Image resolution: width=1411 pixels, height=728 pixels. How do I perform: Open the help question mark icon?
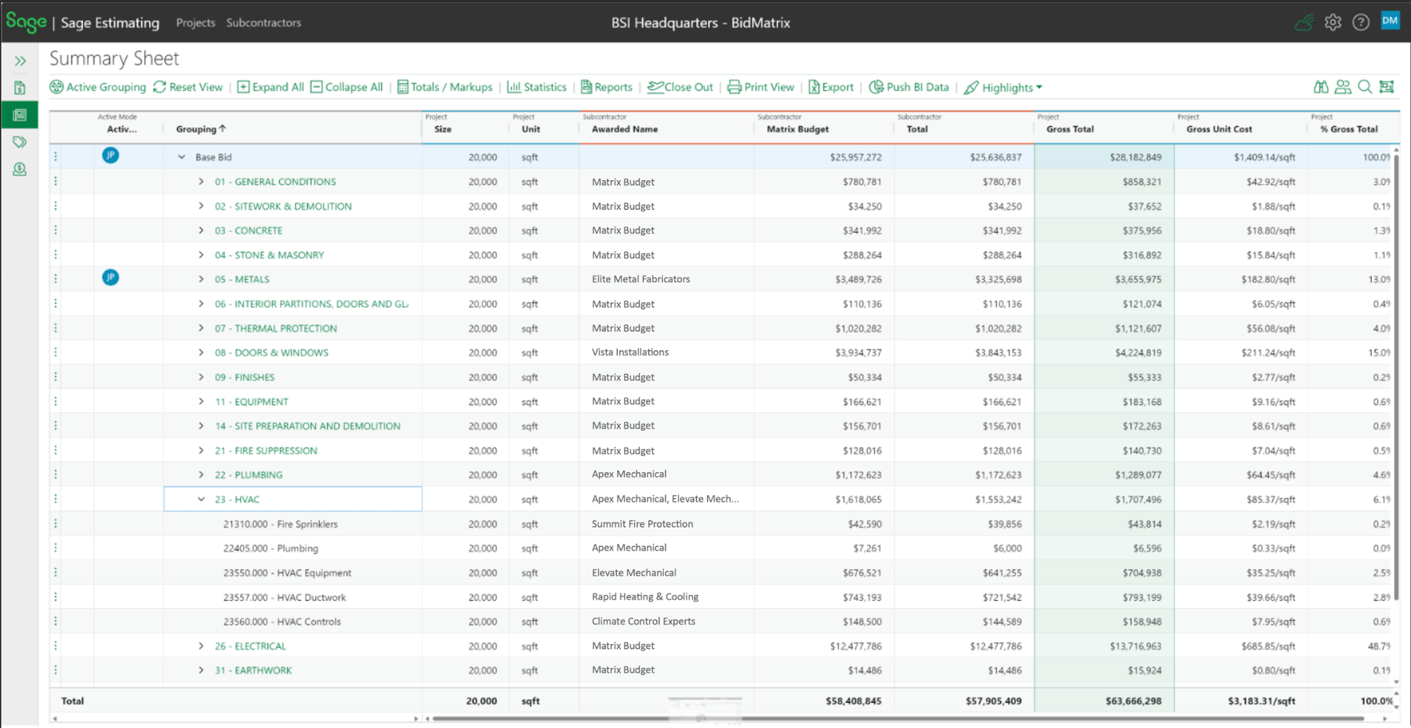pos(1361,22)
